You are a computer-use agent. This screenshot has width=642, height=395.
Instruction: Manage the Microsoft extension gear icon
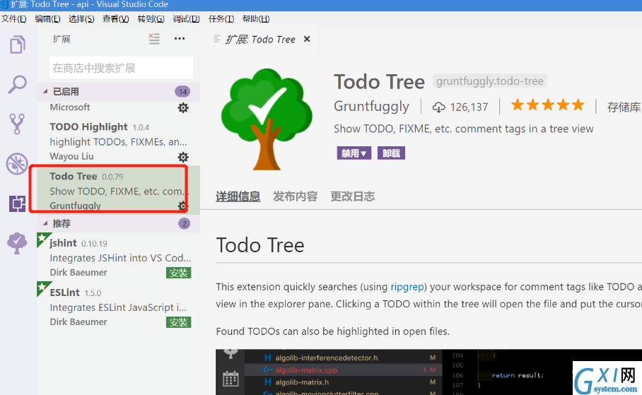pos(183,107)
